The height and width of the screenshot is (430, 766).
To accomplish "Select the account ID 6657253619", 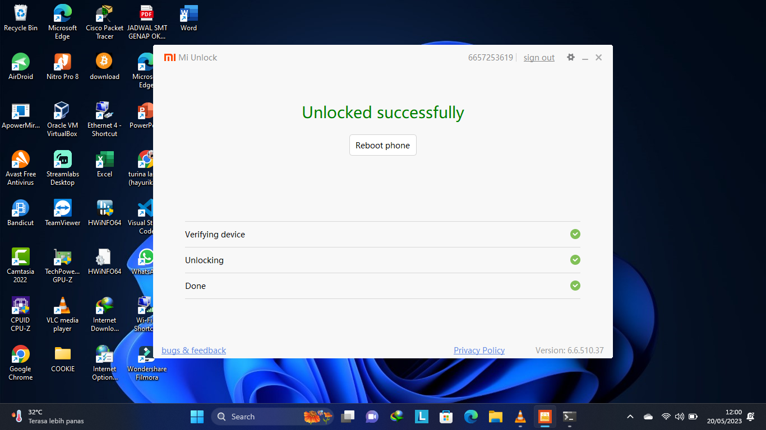I will click(x=491, y=58).
